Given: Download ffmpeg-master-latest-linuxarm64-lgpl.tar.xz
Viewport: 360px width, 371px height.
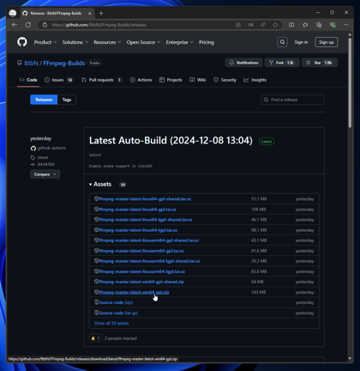Looking at the screenshot, I should click(141, 271).
